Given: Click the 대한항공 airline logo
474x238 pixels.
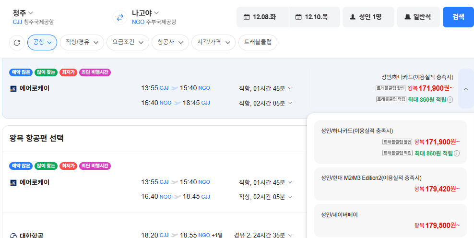Looking at the screenshot, I should [13, 236].
